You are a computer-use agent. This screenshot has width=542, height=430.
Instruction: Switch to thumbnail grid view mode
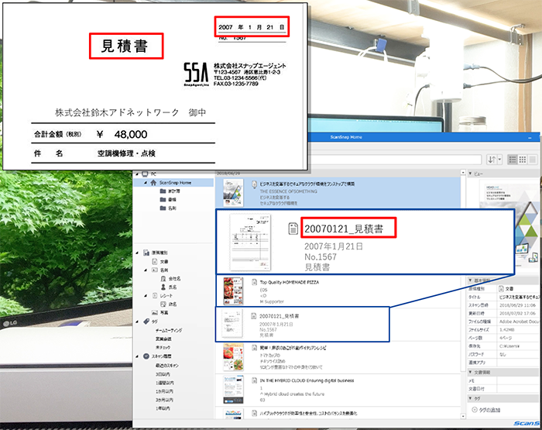pyautogui.click(x=523, y=160)
